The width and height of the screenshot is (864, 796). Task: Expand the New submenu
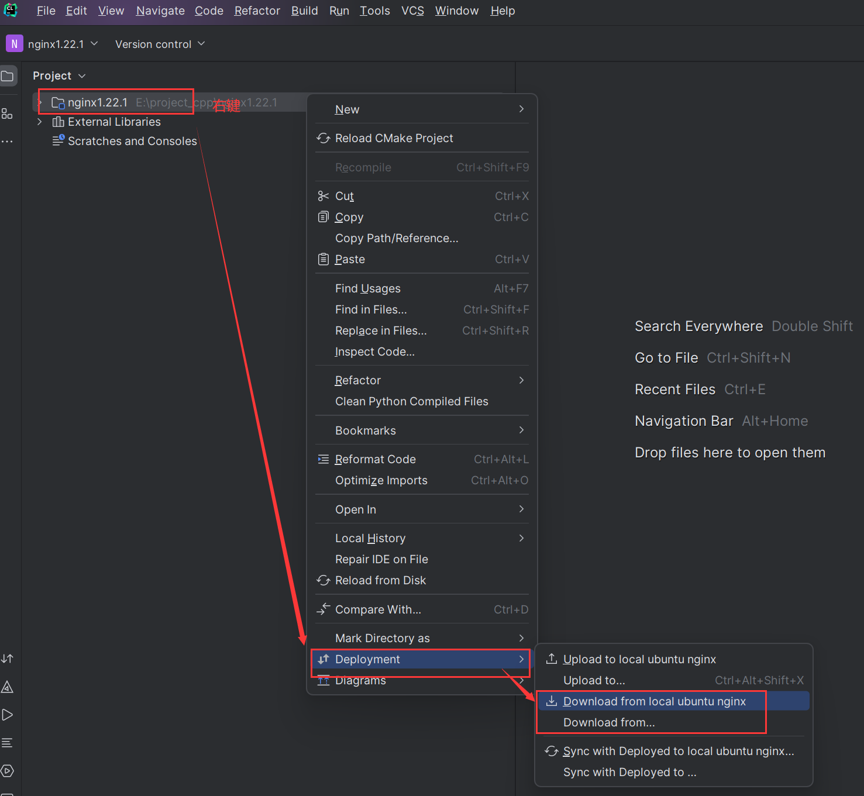[521, 109]
